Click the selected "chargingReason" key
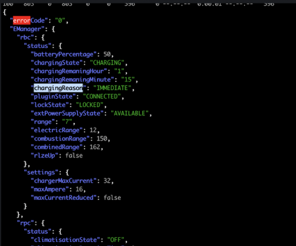Screen dimensions: 296x246 point(58,88)
